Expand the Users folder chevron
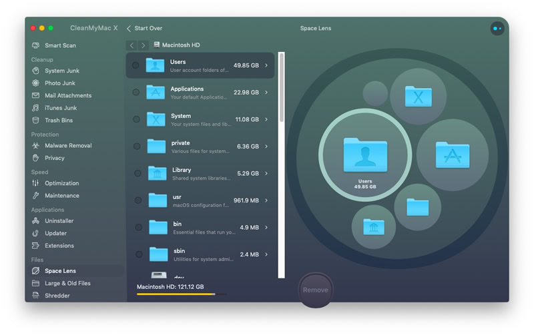This screenshot has width=534, height=335. click(266, 65)
